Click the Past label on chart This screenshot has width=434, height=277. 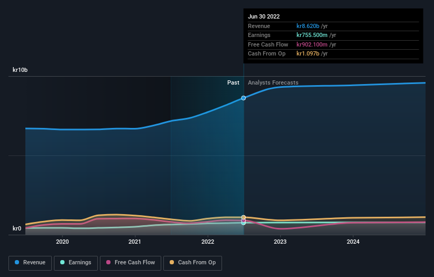click(x=233, y=82)
